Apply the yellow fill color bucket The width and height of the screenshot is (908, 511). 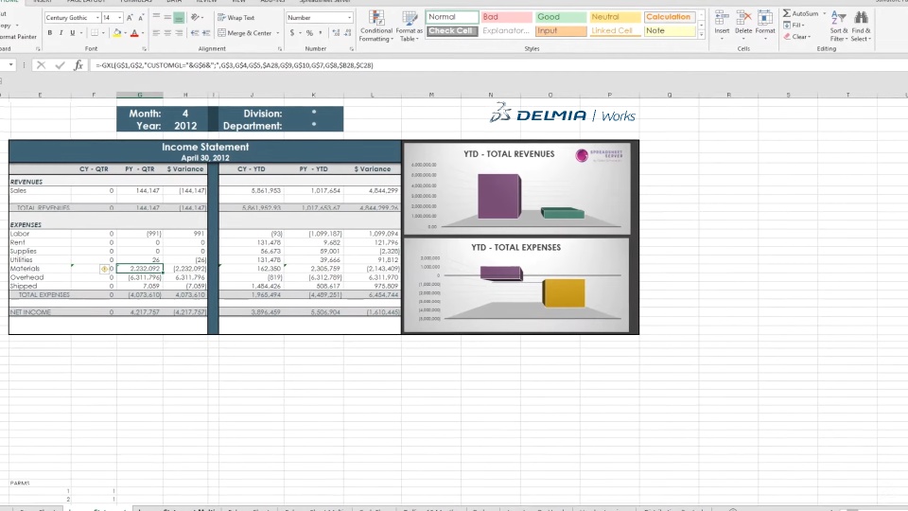point(117,33)
